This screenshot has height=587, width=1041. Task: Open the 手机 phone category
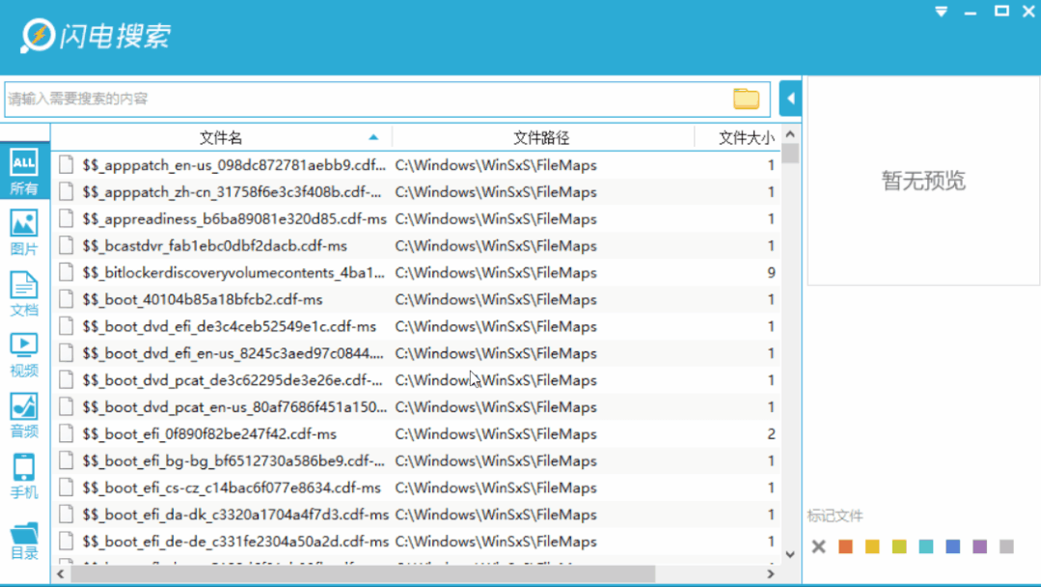(24, 476)
